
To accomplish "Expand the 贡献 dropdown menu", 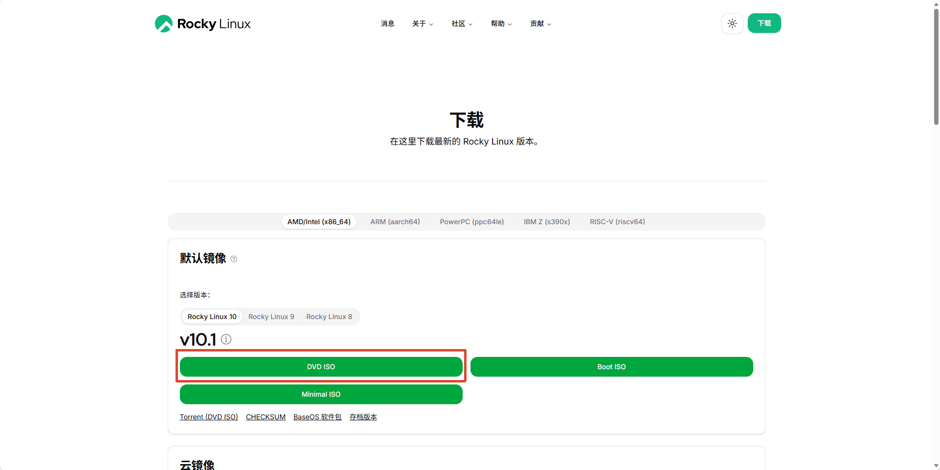I will click(541, 24).
